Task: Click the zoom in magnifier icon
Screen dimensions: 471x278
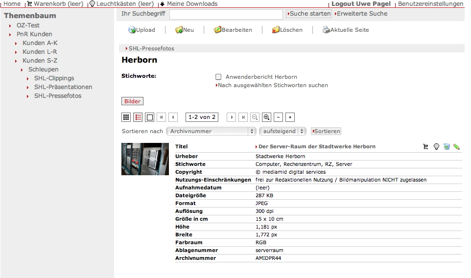Action: pyautogui.click(x=266, y=117)
